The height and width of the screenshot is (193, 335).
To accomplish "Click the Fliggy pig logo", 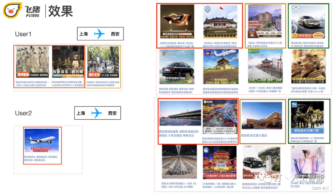I will [x=12, y=10].
